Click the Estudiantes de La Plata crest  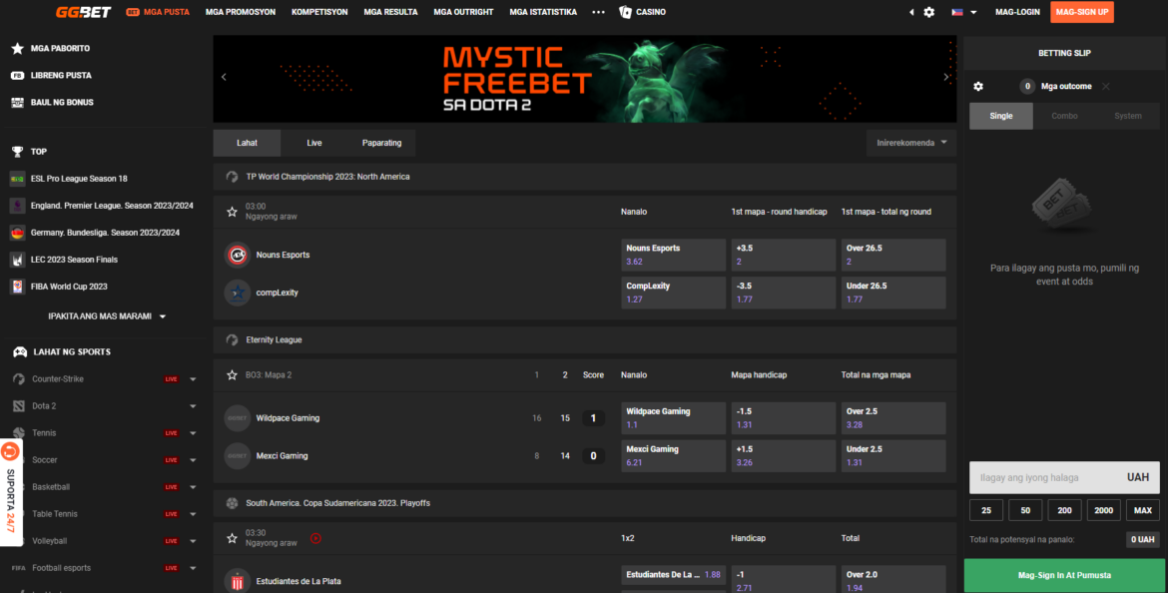tap(237, 581)
